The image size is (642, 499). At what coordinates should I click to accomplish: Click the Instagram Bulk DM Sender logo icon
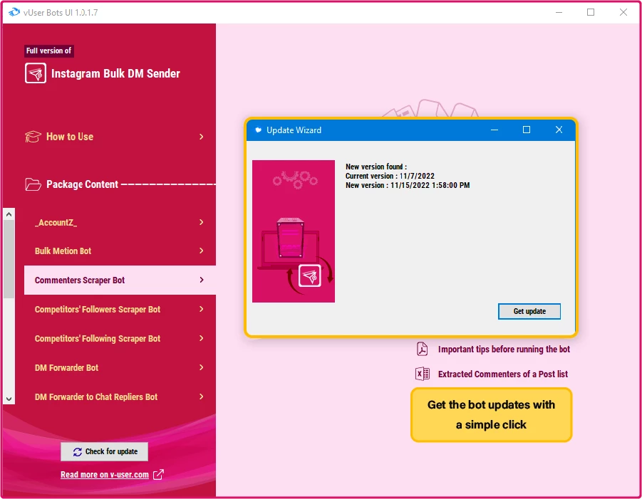pos(35,73)
